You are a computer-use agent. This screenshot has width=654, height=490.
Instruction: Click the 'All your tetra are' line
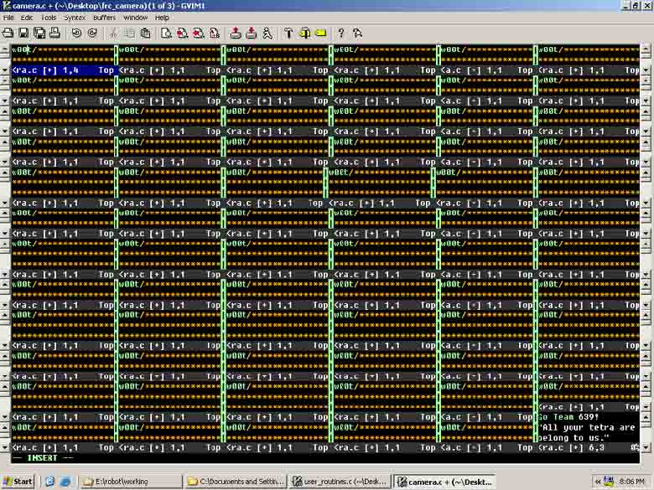tap(588, 427)
